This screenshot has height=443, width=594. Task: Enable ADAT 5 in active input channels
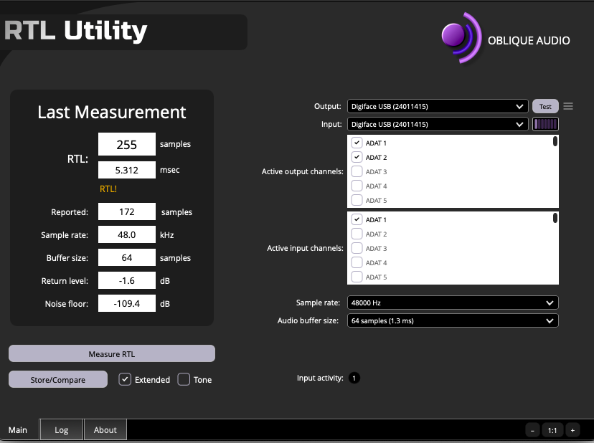point(357,277)
